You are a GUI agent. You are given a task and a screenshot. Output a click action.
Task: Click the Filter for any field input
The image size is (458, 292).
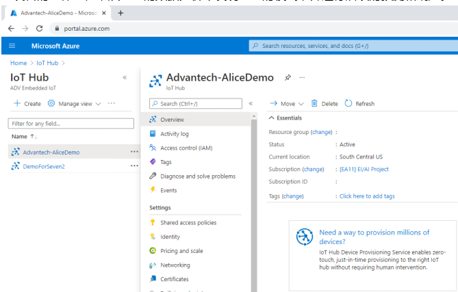pos(71,124)
